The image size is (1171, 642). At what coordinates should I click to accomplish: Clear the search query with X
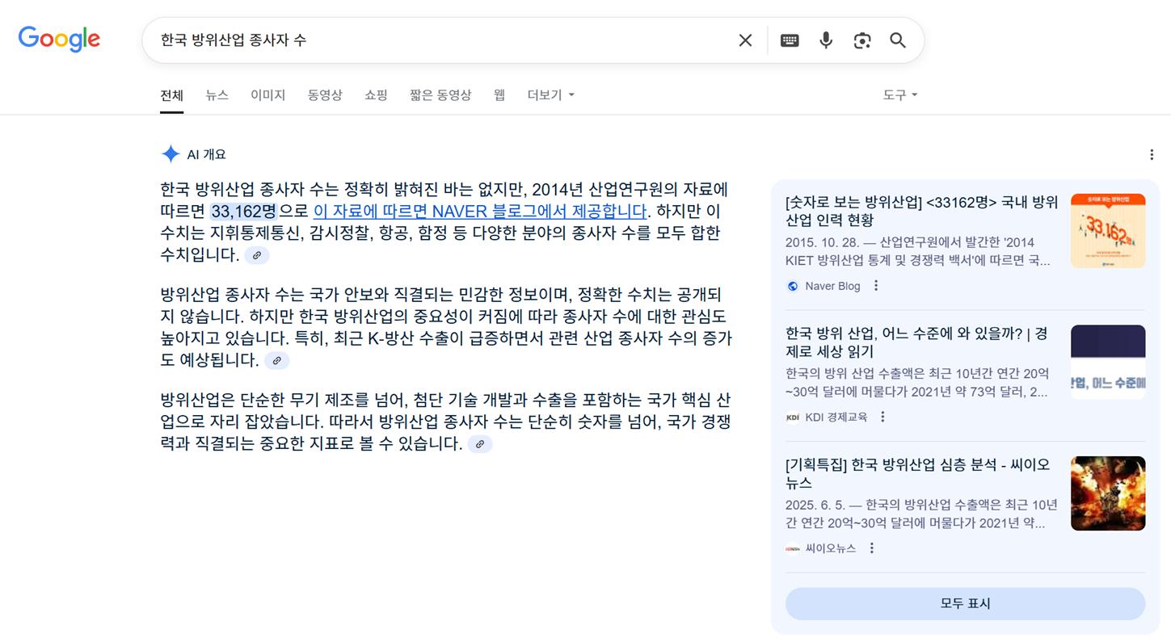pos(745,40)
